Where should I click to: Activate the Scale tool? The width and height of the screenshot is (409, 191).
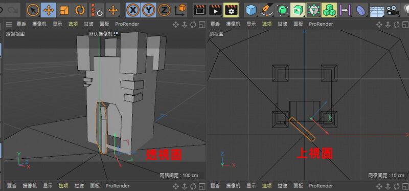64,10
